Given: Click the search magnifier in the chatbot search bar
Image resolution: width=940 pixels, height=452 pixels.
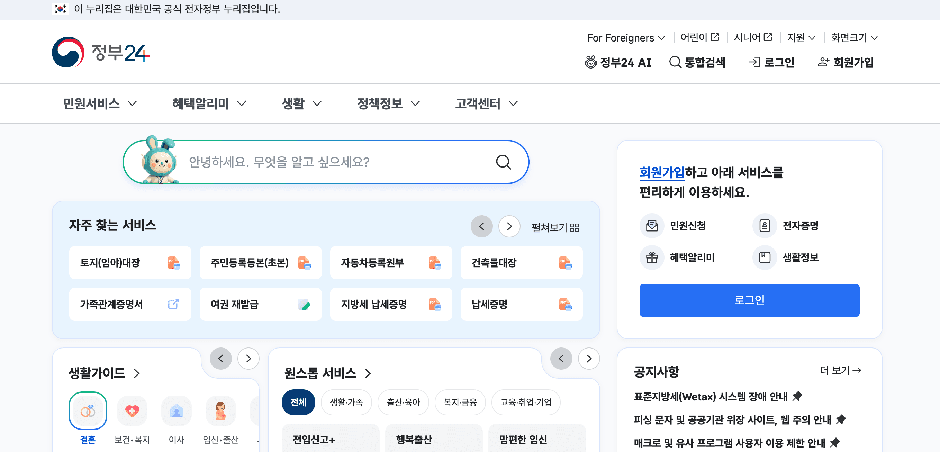Looking at the screenshot, I should pos(503,162).
